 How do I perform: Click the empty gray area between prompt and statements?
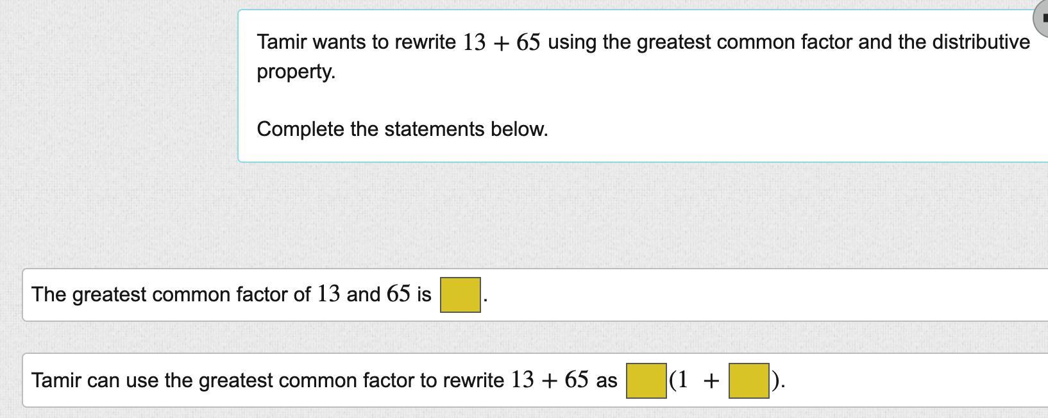click(513, 215)
